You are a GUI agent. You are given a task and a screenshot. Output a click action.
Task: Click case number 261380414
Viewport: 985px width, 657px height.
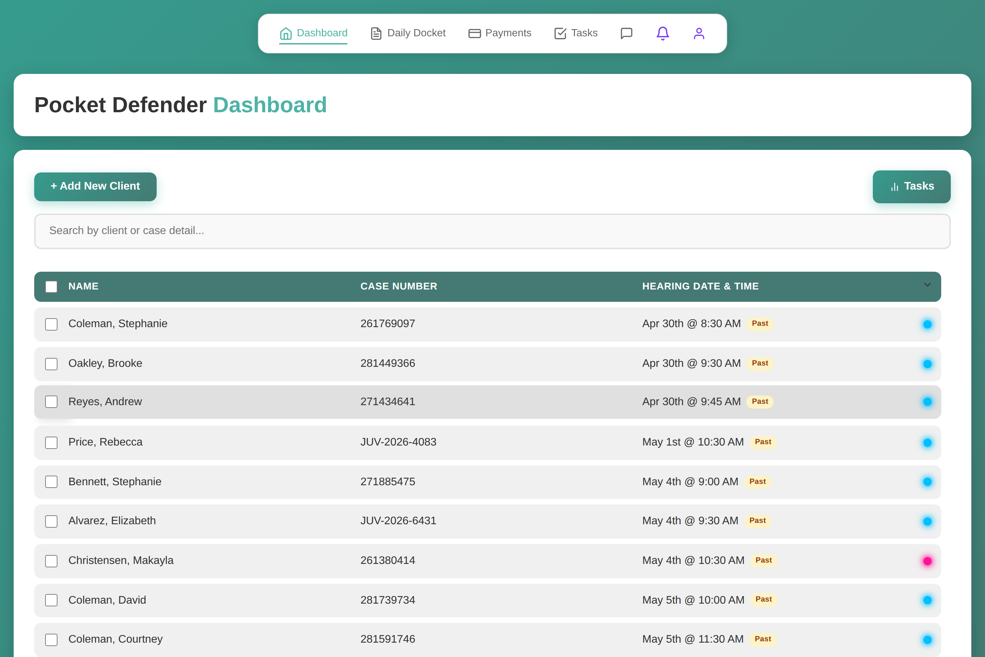point(388,561)
